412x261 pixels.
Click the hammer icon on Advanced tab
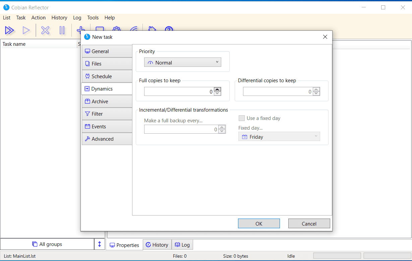coord(87,139)
